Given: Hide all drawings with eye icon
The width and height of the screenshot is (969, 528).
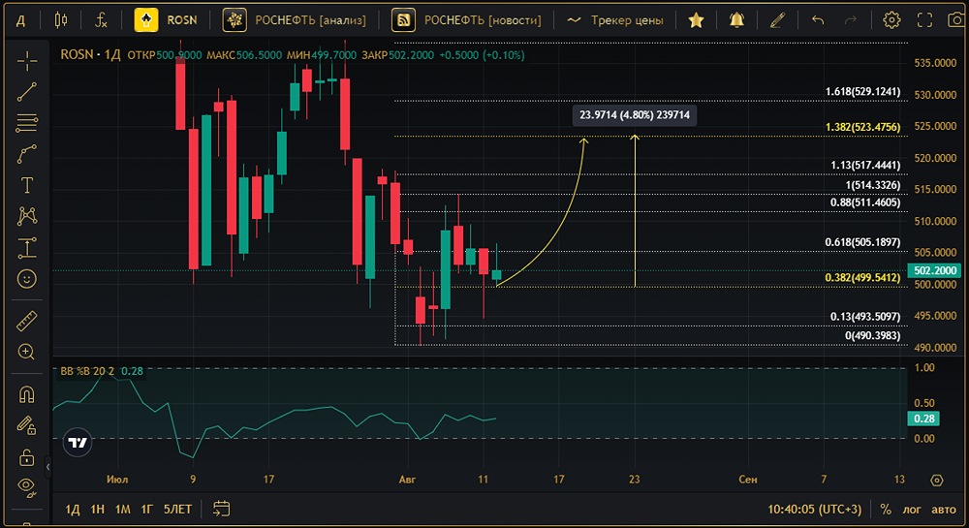Looking at the screenshot, I should pyautogui.click(x=27, y=486).
